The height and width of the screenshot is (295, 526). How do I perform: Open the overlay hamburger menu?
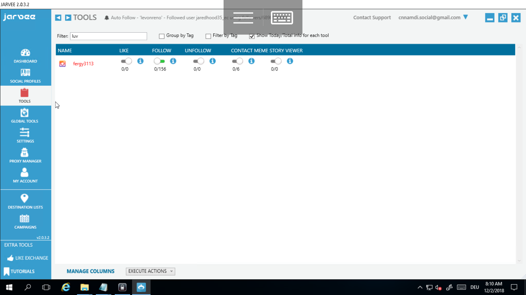click(243, 18)
